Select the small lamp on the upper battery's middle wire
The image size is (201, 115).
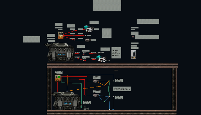[86, 35]
